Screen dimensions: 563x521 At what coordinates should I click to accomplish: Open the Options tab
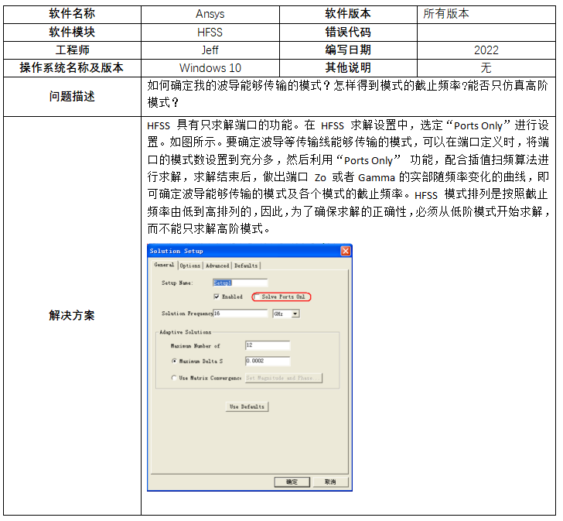[190, 266]
